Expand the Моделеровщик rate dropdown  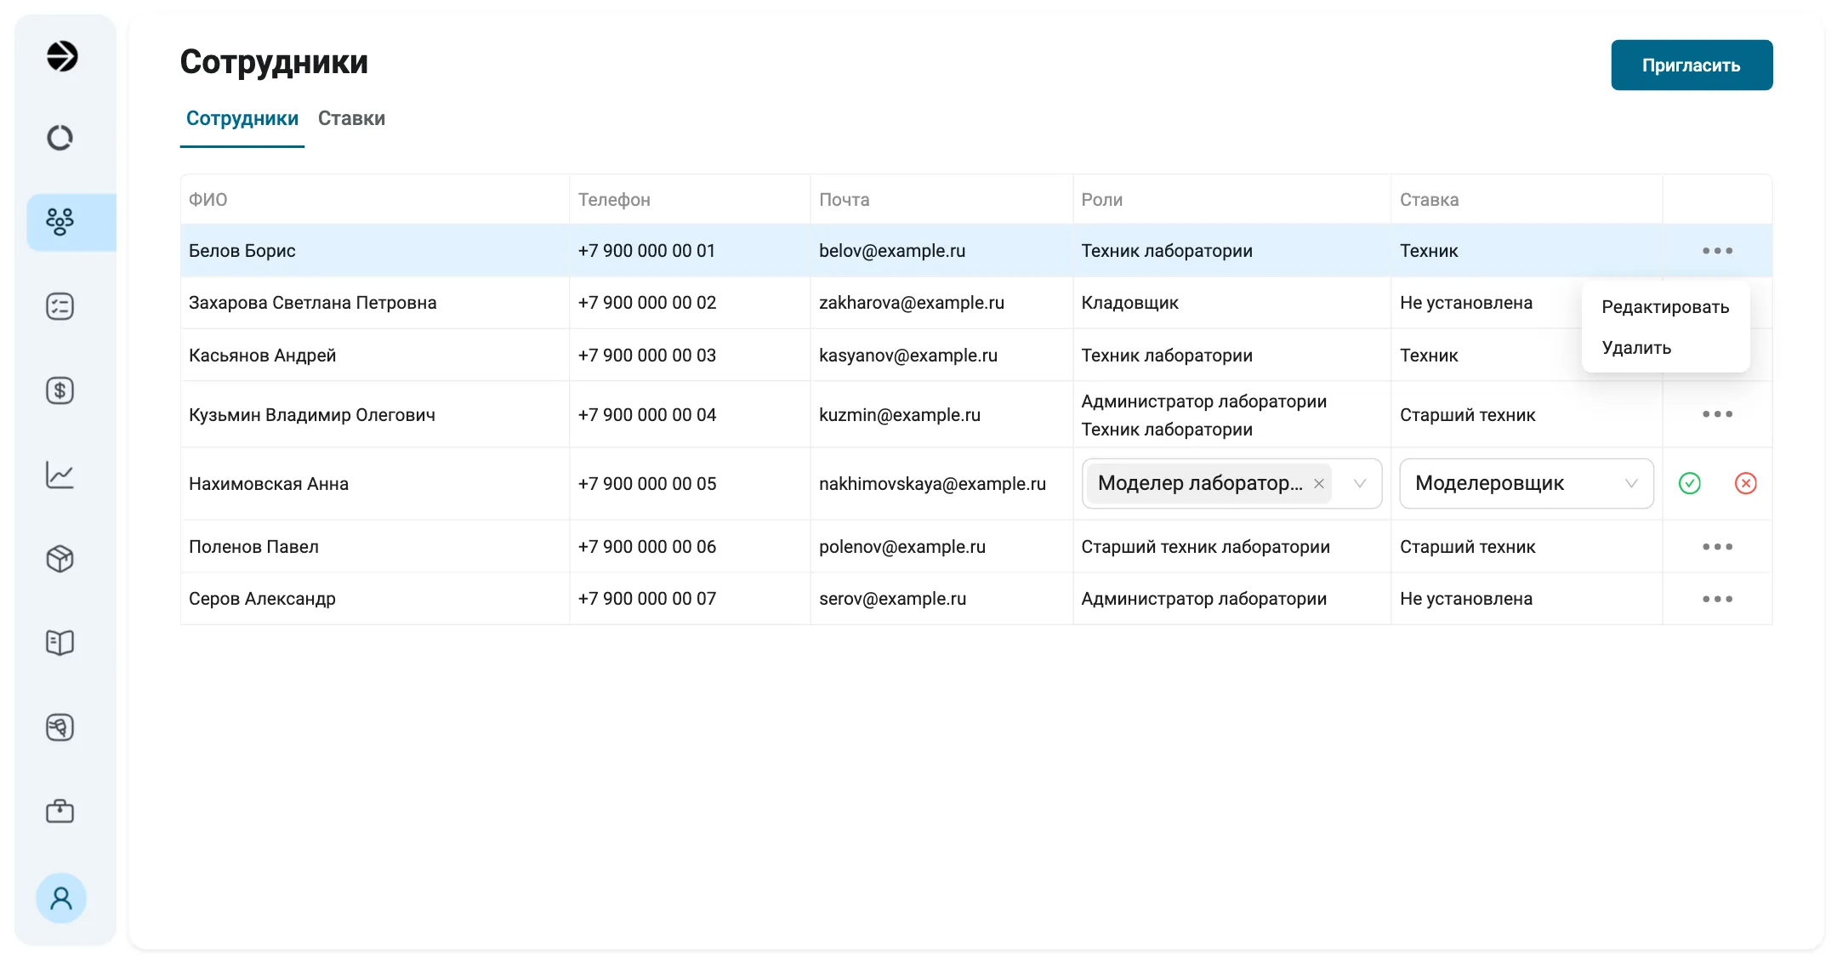[1631, 484]
